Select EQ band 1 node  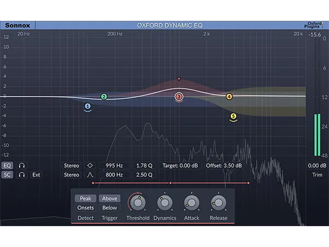coord(88,106)
